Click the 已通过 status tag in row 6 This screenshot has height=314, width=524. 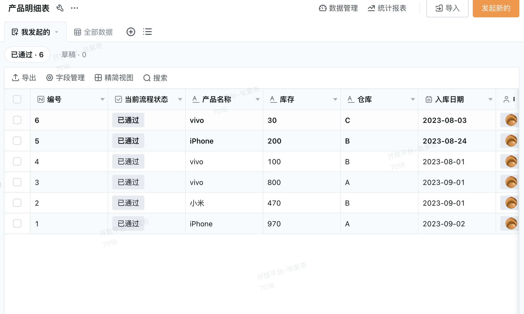coord(128,120)
